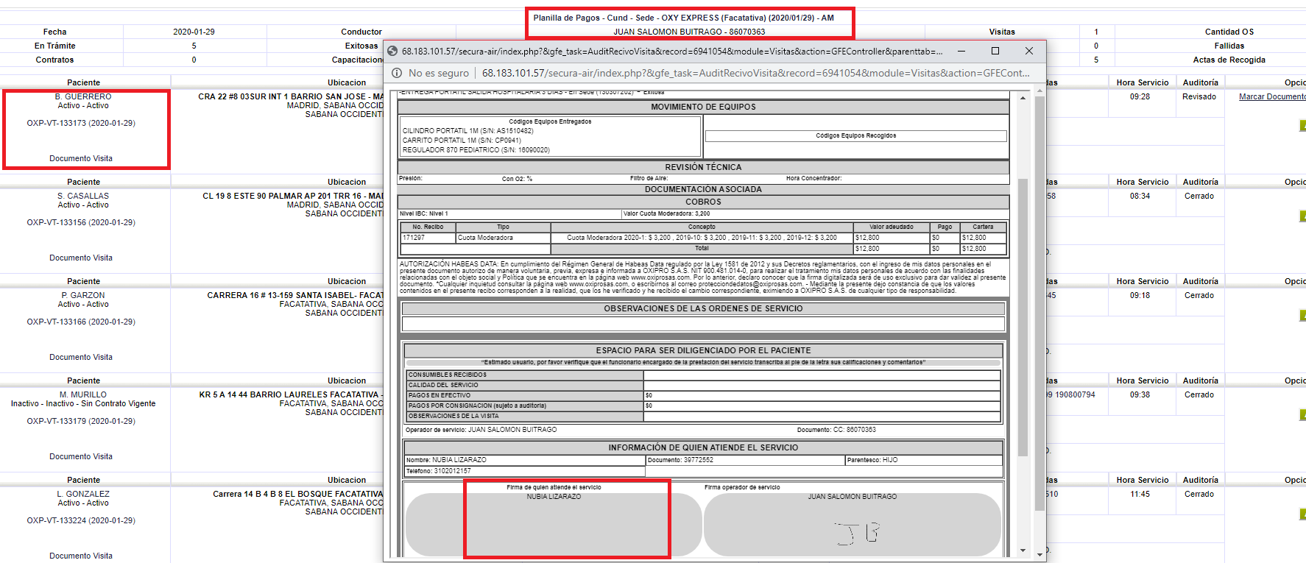Click REGULADOR 870 PEDIATRICO equipment line
Screen dimensions: 1306x563
[x=476, y=150]
